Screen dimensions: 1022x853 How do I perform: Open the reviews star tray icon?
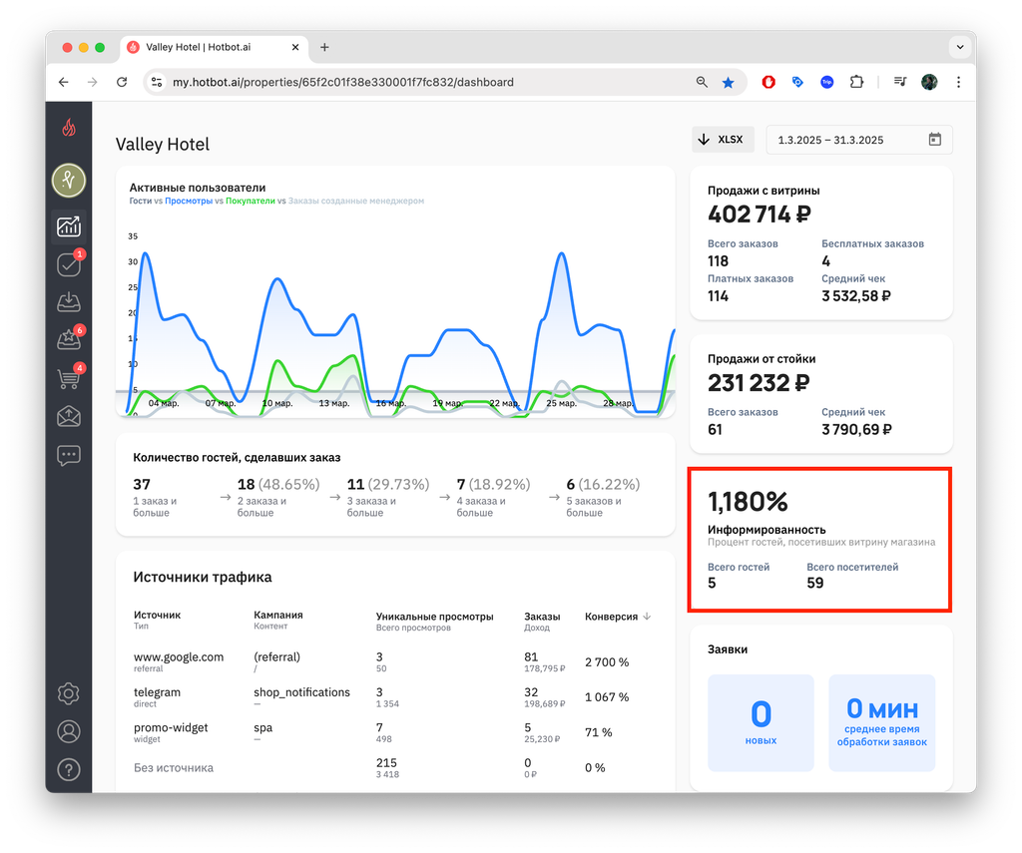tap(69, 339)
